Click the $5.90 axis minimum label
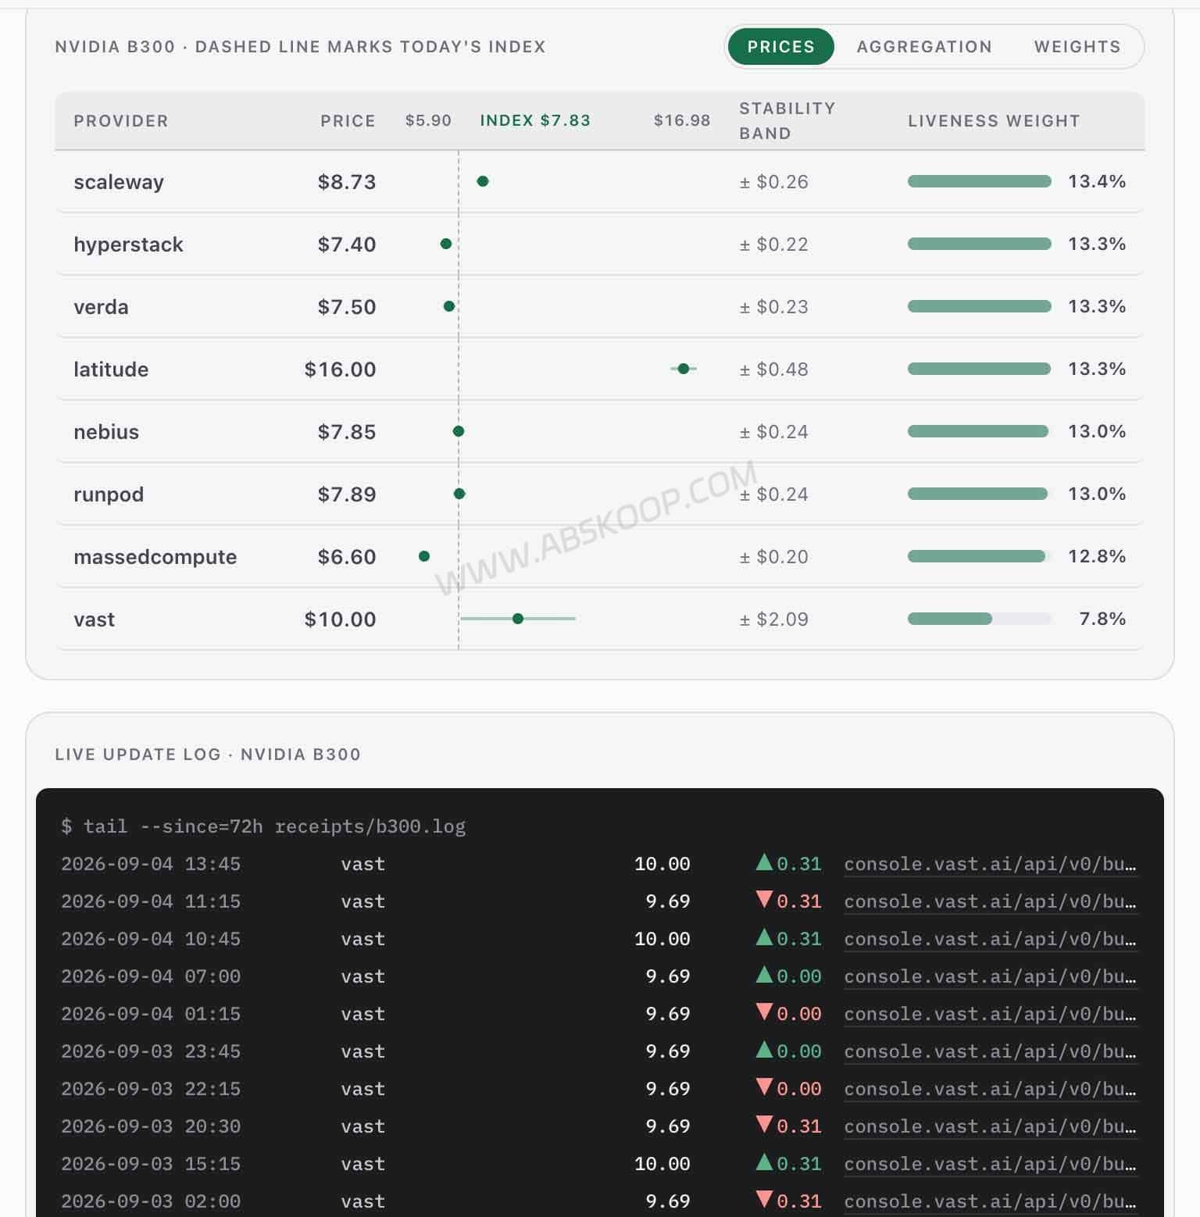The image size is (1200, 1217). [428, 121]
